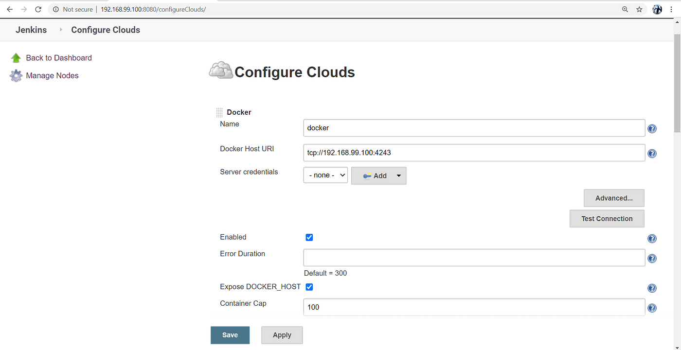Screen dimensions: 681x350
Task: Open the Chrome three-dot menu
Action: click(671, 9)
